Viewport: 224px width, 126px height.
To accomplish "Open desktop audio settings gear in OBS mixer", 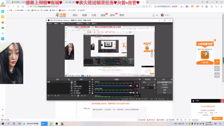I will 137,86.
